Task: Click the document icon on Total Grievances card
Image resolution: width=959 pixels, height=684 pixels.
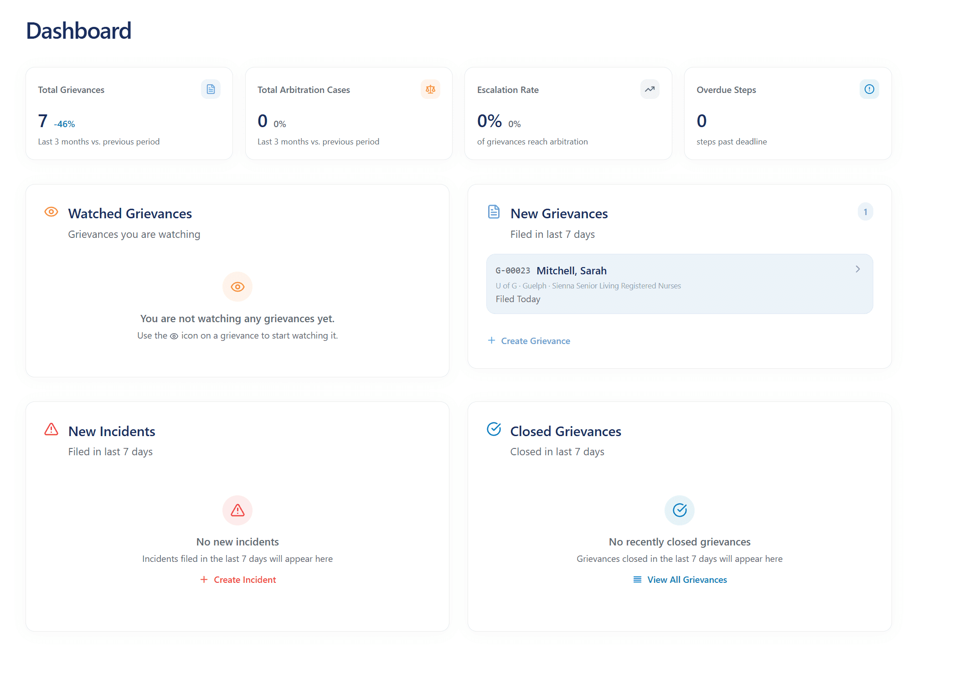Action: (x=211, y=89)
